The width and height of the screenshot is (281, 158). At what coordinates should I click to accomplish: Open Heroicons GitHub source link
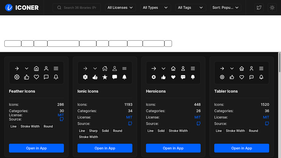198,124
